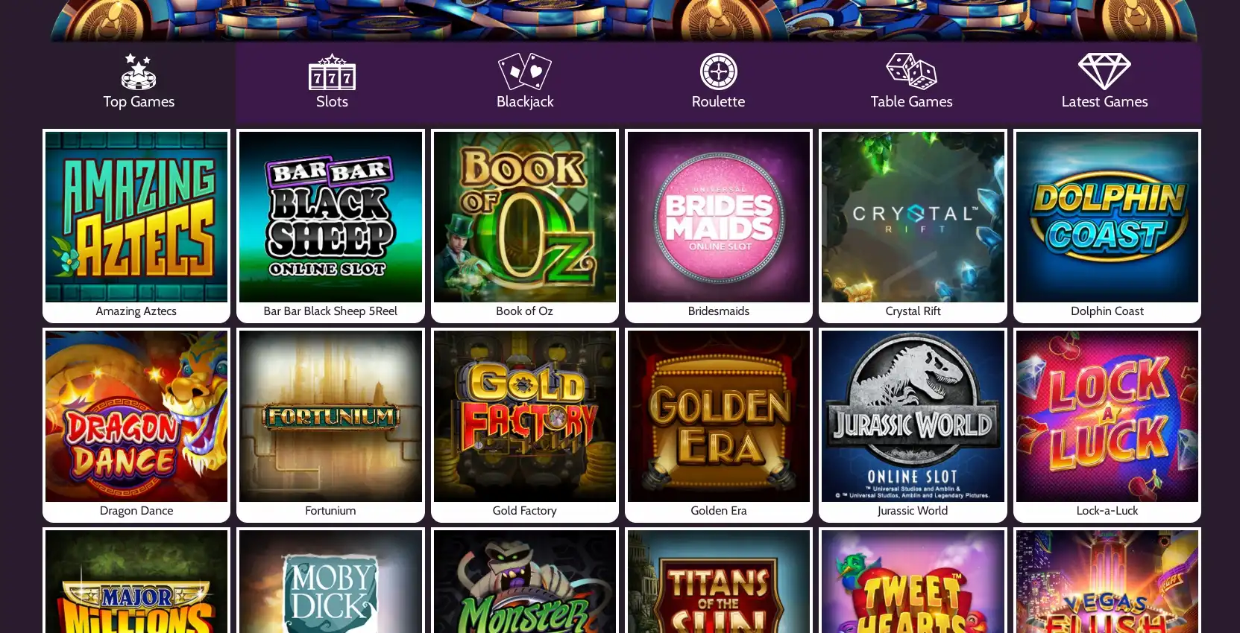
Task: Click the Blackjack playing cards icon
Action: pyautogui.click(x=525, y=71)
